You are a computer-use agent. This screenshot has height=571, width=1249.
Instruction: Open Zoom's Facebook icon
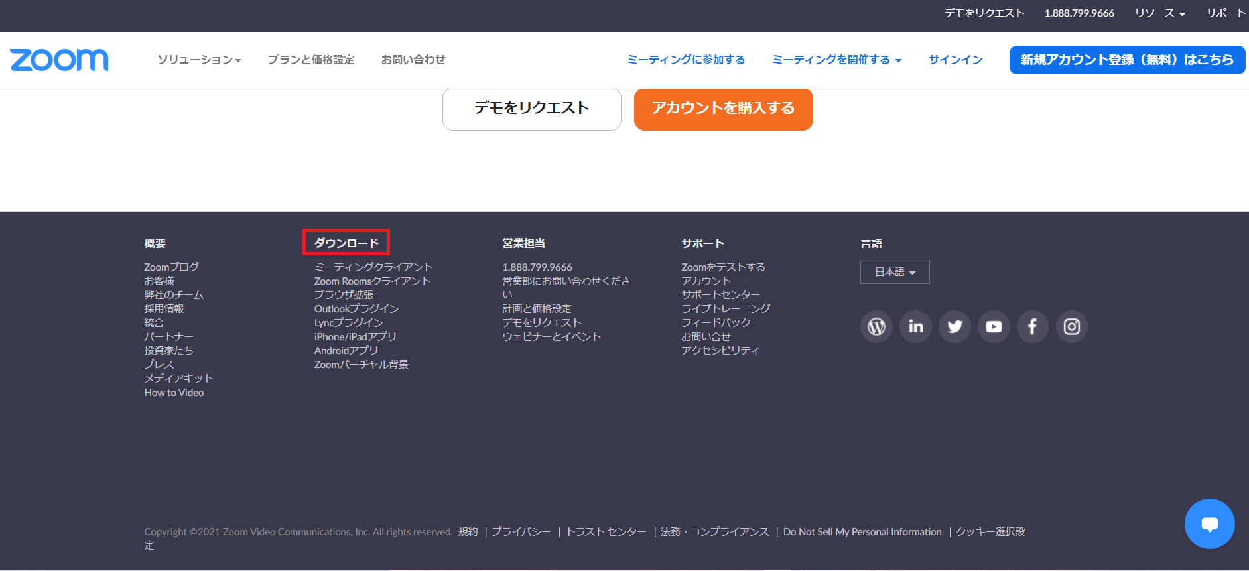(1032, 326)
